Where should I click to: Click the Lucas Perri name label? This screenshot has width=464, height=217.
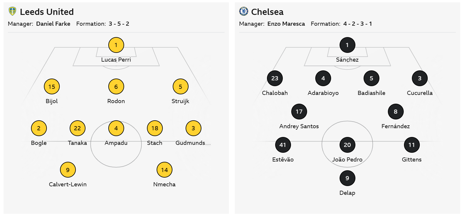(116, 60)
